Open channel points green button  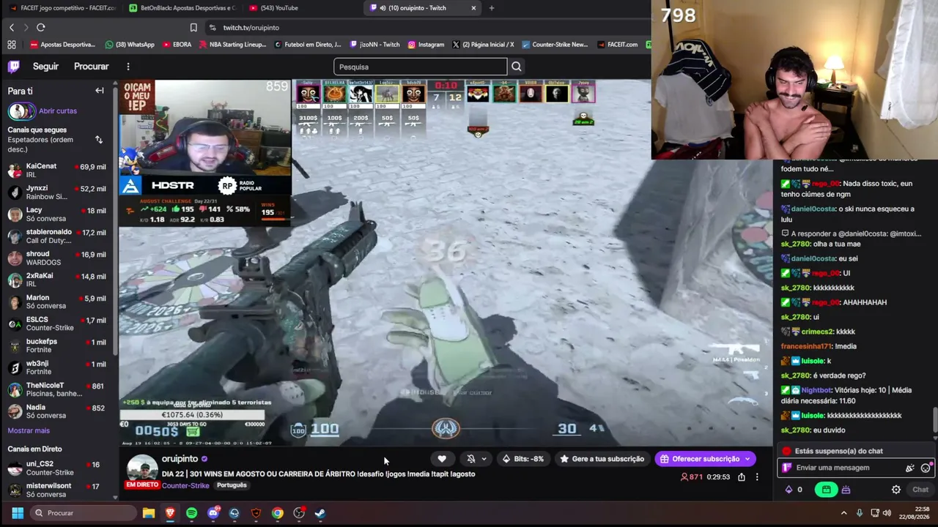point(826,490)
